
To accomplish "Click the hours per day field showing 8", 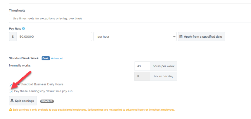I will [x=142, y=76].
